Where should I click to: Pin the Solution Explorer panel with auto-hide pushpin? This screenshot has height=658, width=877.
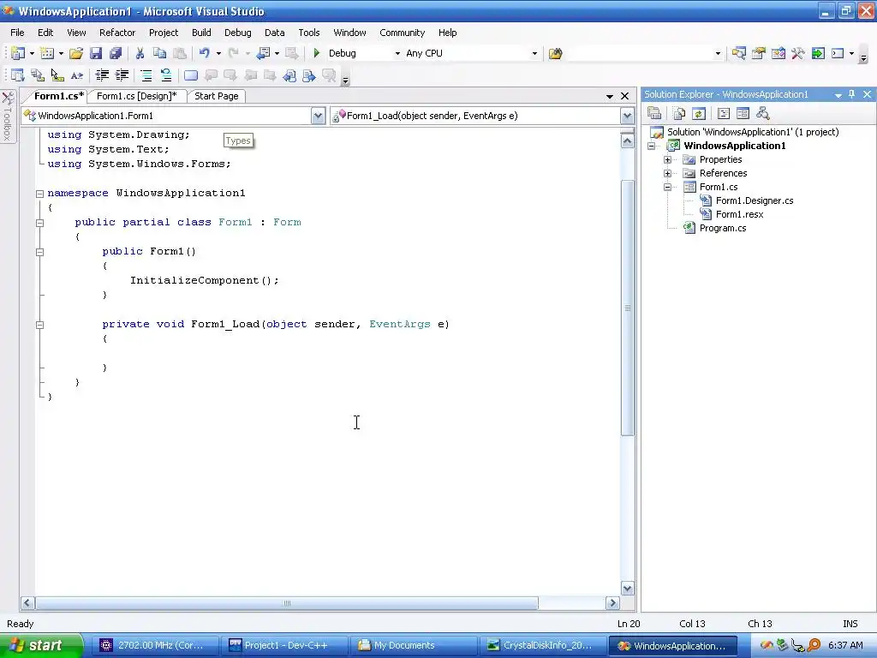tap(852, 94)
